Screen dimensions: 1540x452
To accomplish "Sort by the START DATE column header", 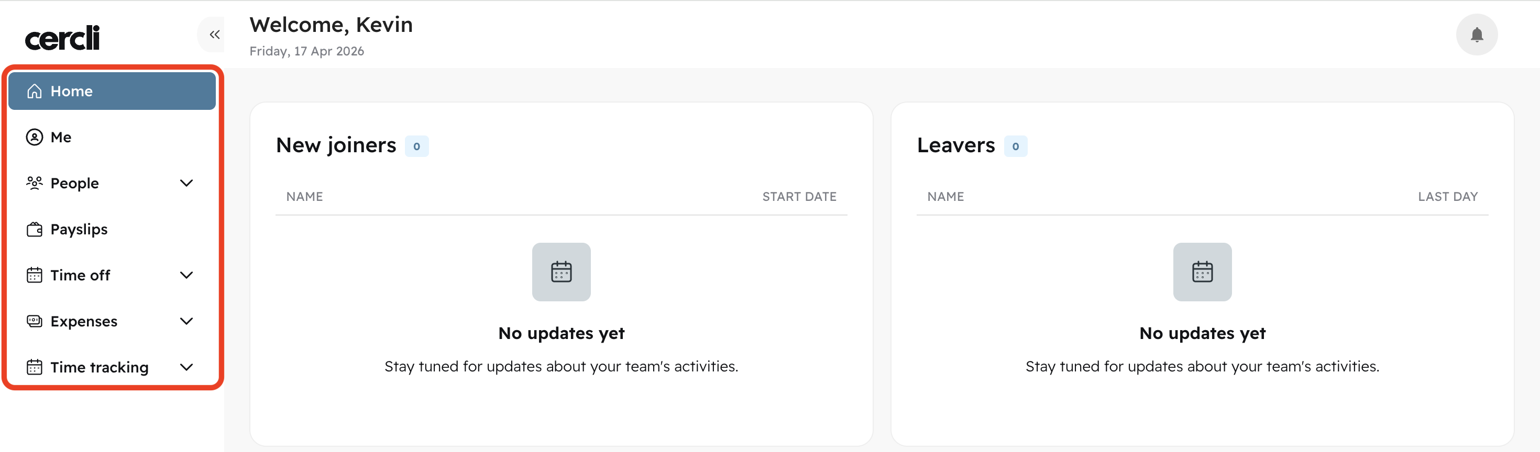I will [x=799, y=196].
